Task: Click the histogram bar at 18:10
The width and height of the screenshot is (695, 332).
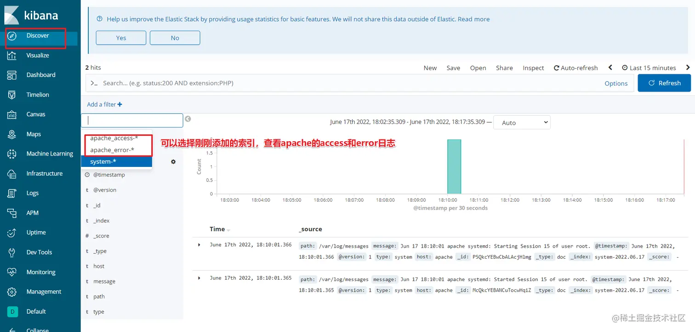Action: (x=454, y=166)
